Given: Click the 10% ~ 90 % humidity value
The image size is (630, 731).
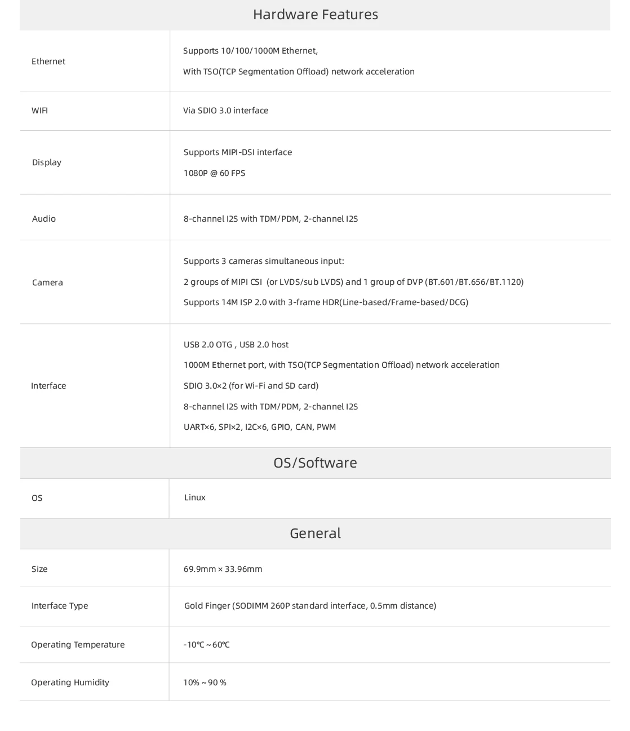Looking at the screenshot, I should click(x=205, y=682).
